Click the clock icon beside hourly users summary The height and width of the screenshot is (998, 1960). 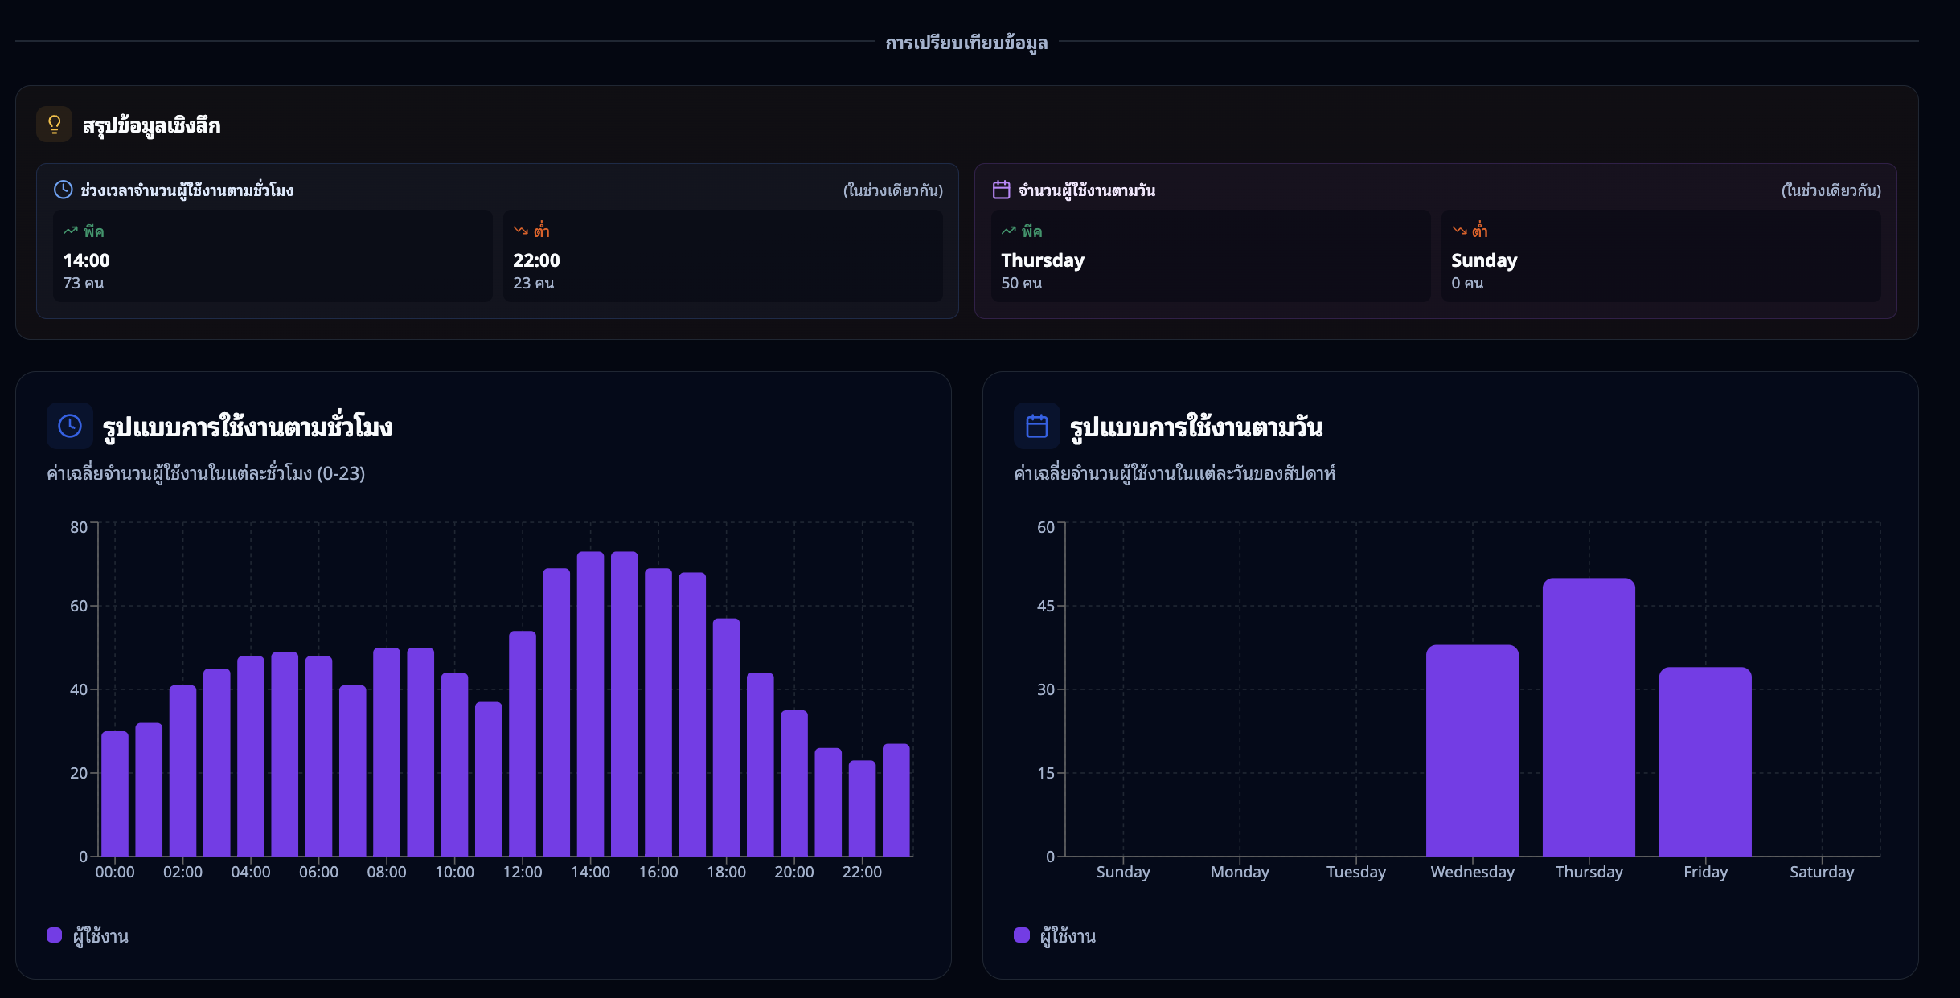tap(63, 190)
